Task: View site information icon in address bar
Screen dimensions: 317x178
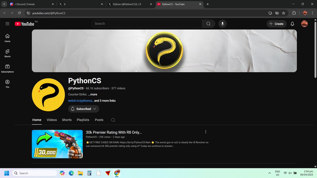Action: 28,13
